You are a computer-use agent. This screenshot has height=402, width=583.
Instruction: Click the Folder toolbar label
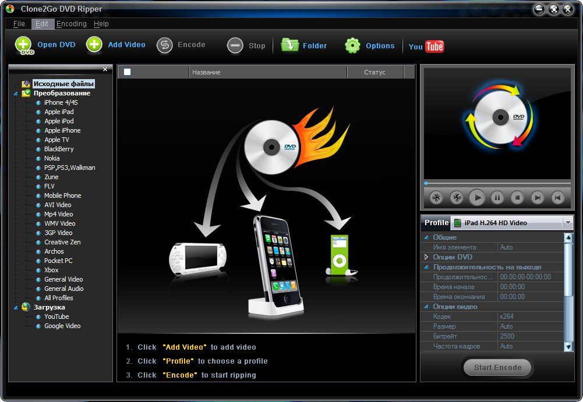(x=315, y=46)
